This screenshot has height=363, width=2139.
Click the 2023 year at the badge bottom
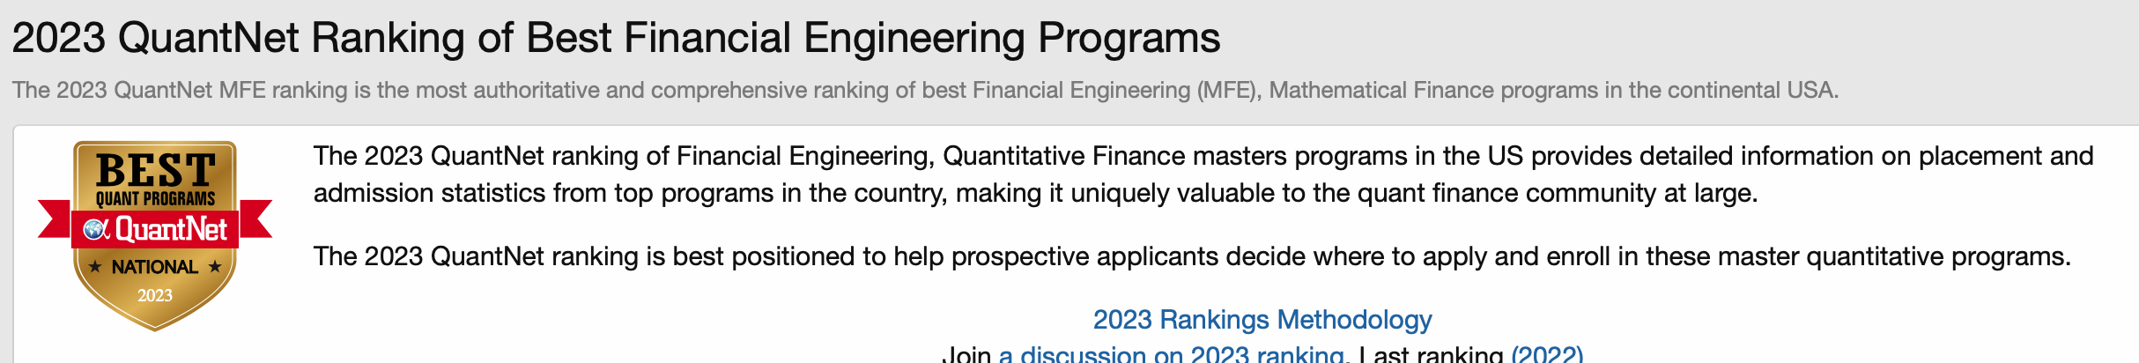(155, 295)
